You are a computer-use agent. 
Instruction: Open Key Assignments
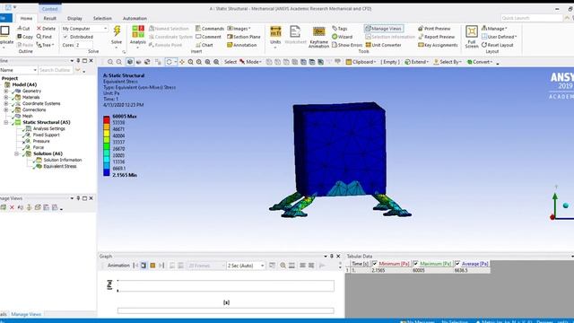(438, 45)
